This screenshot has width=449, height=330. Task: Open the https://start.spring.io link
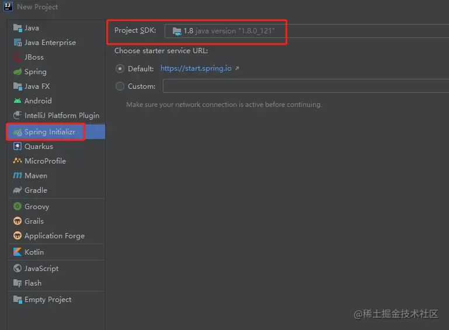coord(196,68)
